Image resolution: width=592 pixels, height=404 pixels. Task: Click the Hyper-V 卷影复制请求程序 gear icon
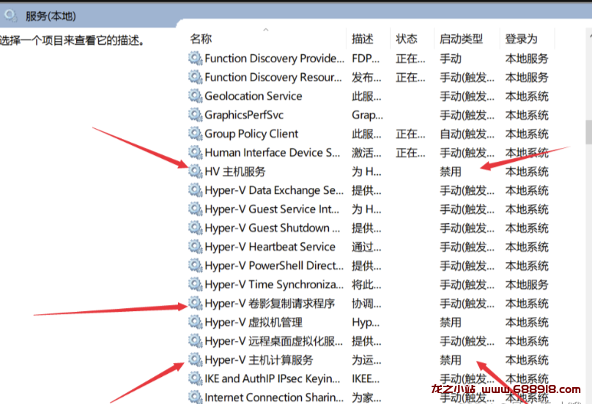(x=195, y=304)
